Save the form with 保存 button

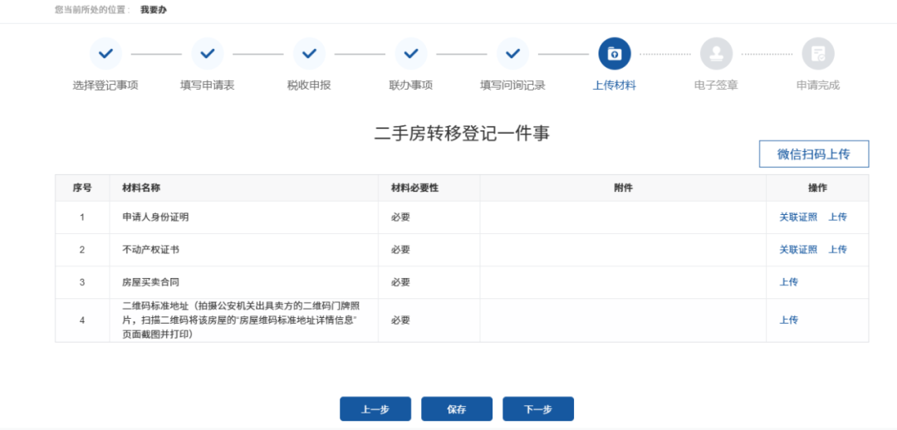(456, 409)
